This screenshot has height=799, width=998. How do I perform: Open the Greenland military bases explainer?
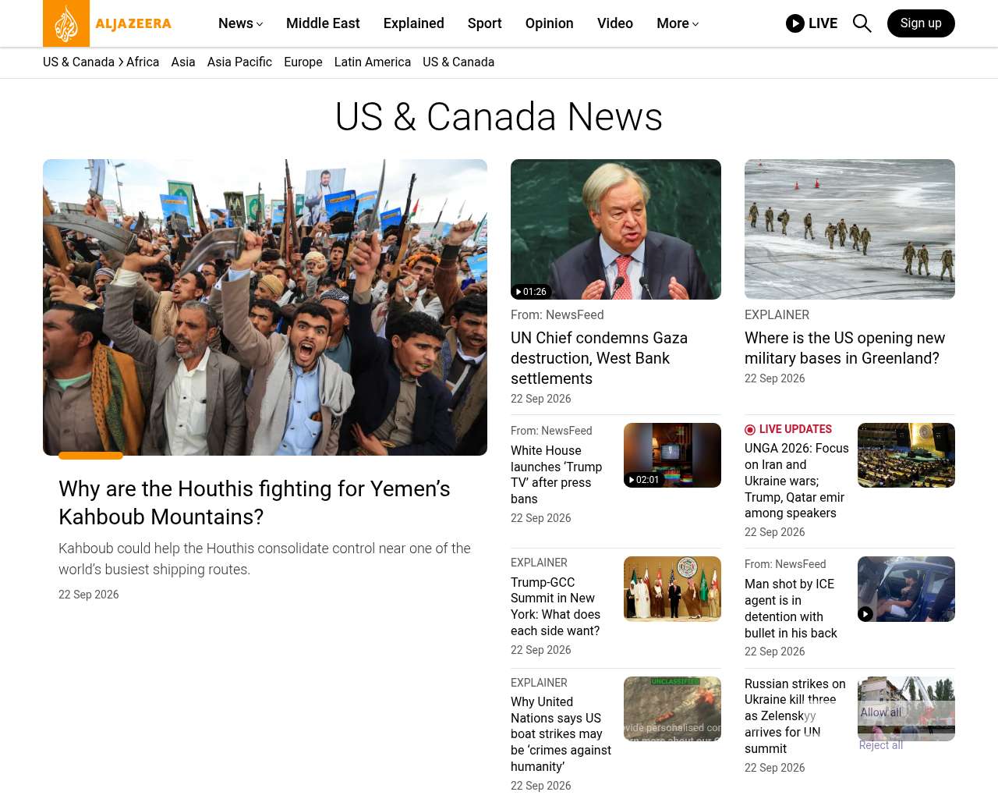pos(844,348)
